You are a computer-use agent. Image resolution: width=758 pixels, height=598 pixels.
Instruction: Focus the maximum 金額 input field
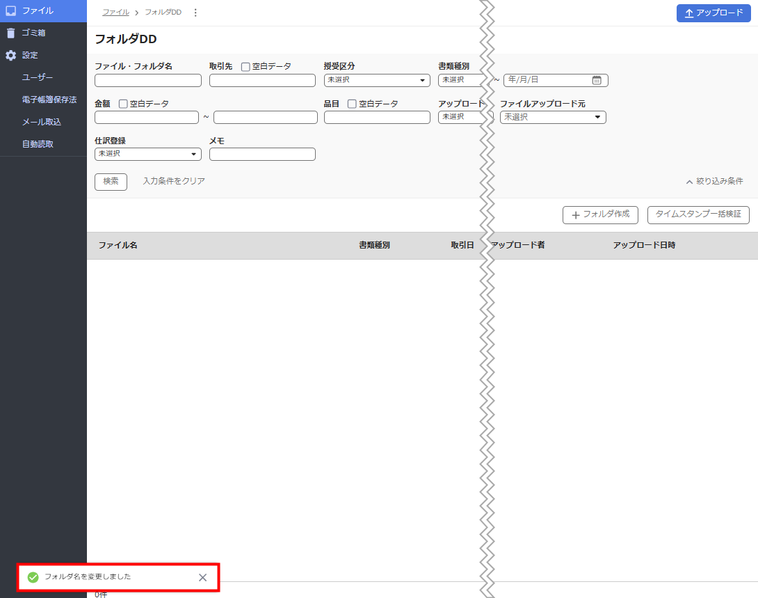[x=266, y=117]
